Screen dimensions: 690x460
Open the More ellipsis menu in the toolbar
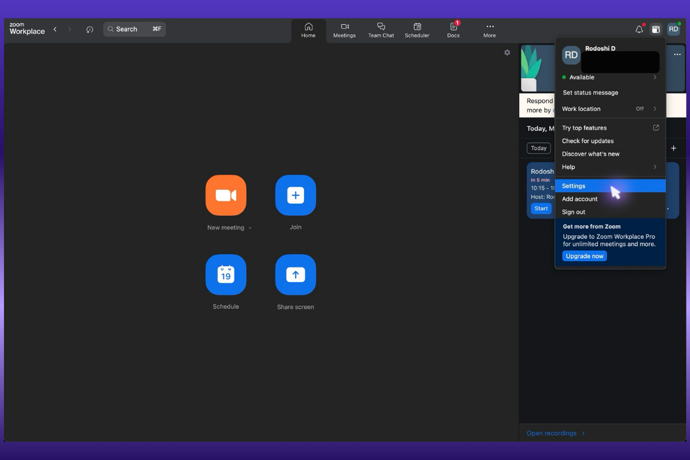pos(489,30)
